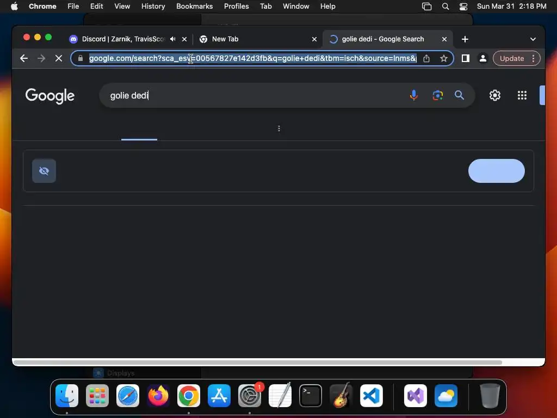Select the golie dedi Google Search tab

382,39
